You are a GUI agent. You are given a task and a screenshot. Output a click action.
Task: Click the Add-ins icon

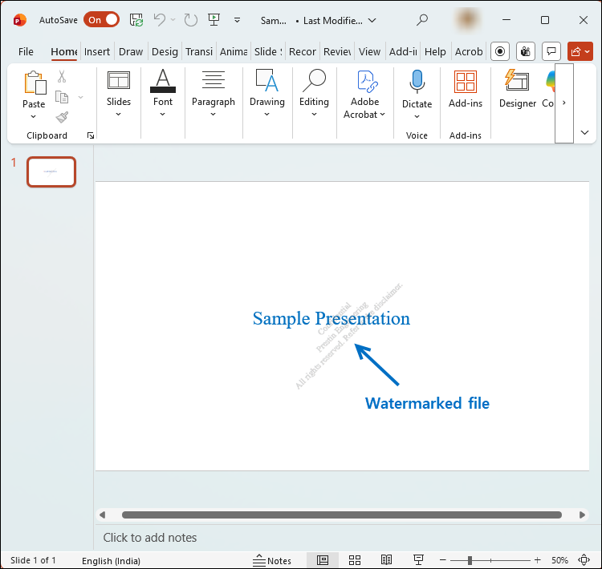466,82
